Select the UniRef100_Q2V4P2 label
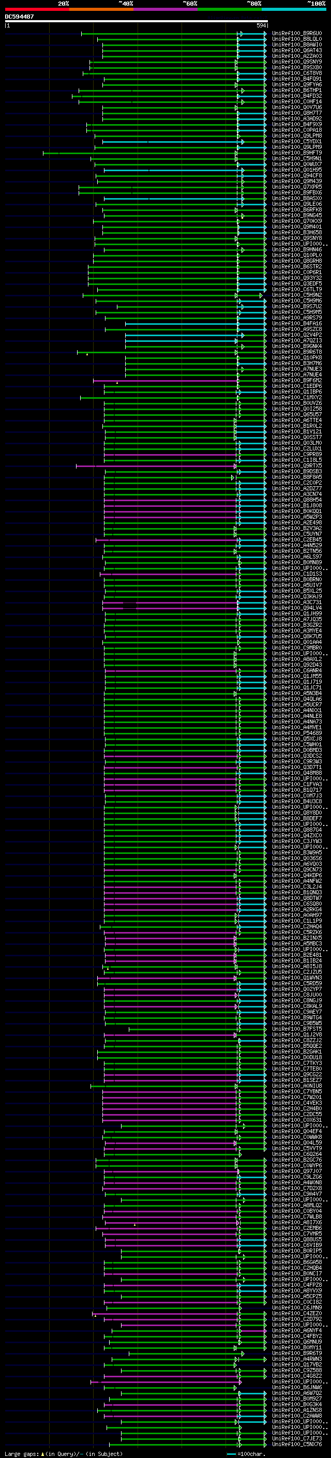This screenshot has width=331, height=1458. tap(296, 335)
